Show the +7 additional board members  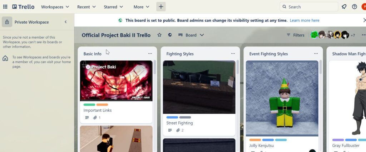[352, 35]
